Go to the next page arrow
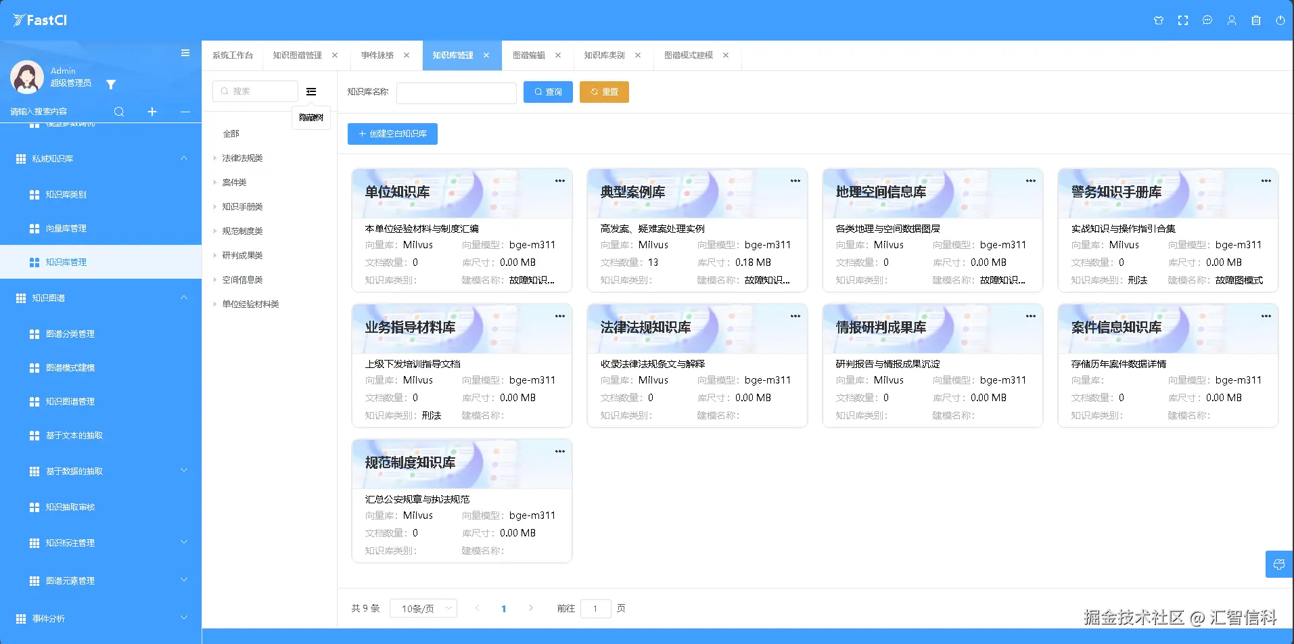Image resolution: width=1294 pixels, height=644 pixels. (531, 608)
